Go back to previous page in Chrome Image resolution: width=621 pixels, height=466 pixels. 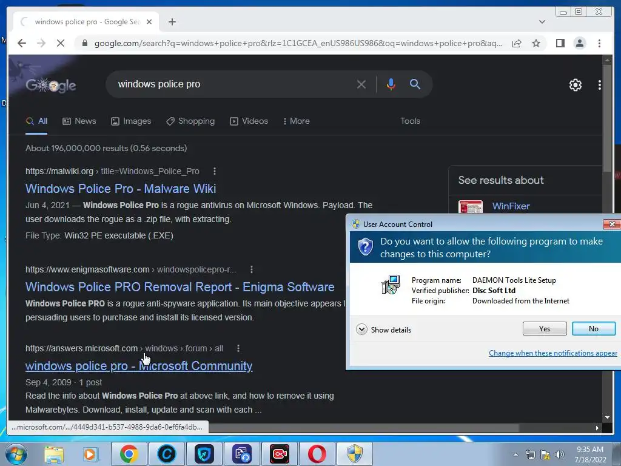click(22, 43)
